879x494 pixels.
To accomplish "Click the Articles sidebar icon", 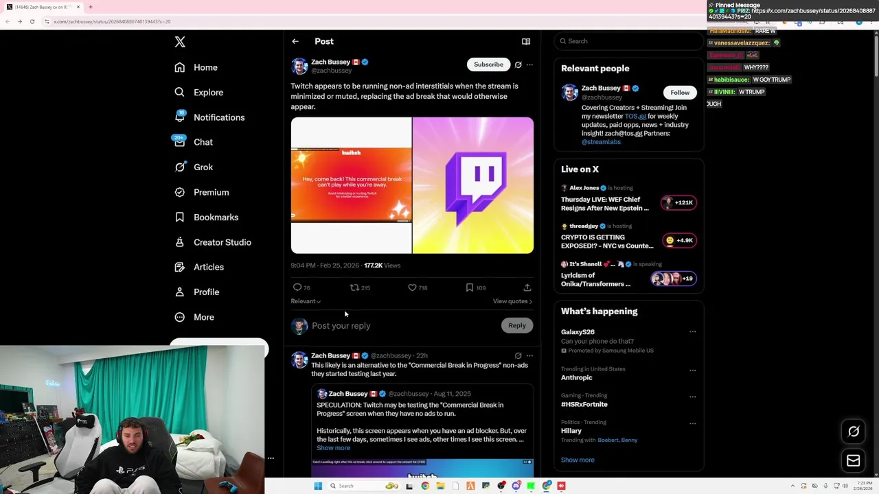I will [x=179, y=267].
